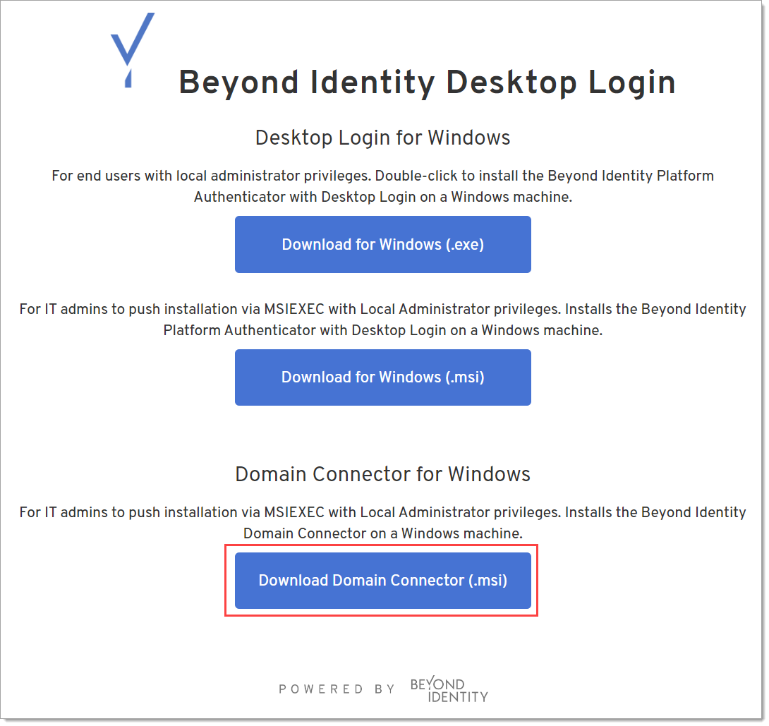The width and height of the screenshot is (769, 726).
Task: Select the Domain Connector for Windows heading
Action: pos(382,474)
